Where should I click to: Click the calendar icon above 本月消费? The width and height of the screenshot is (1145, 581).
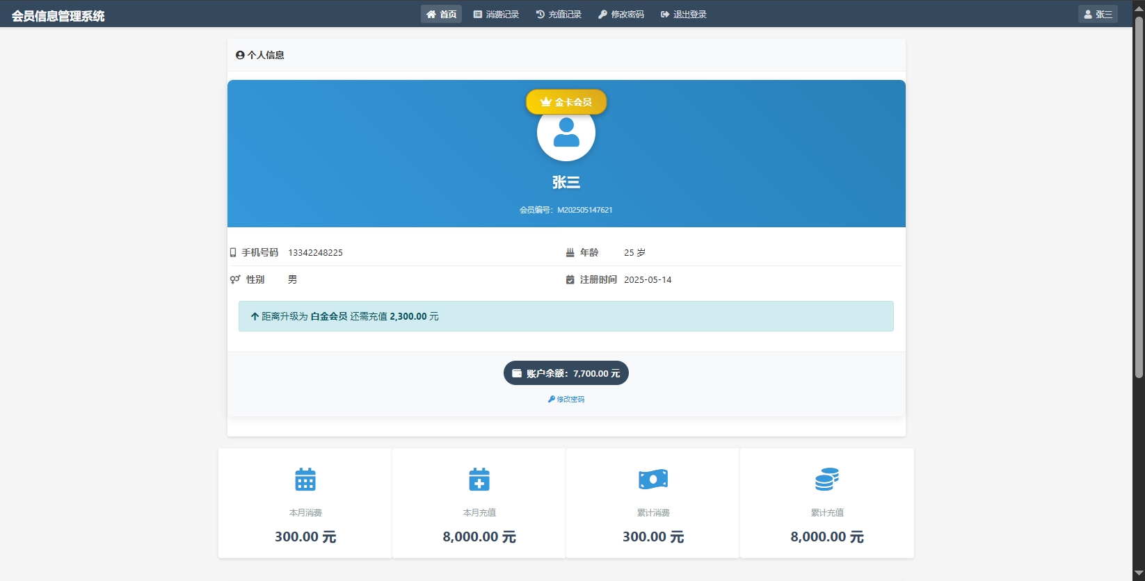pos(305,480)
